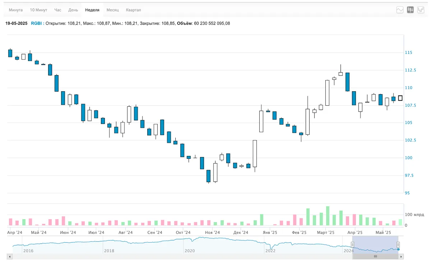Switch to the Квартал timeframe tab
This screenshot has height=264, width=431.
[134, 10]
